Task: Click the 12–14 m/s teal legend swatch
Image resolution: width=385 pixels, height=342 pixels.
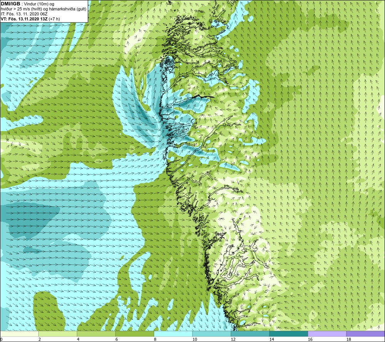Action: tap(250, 334)
